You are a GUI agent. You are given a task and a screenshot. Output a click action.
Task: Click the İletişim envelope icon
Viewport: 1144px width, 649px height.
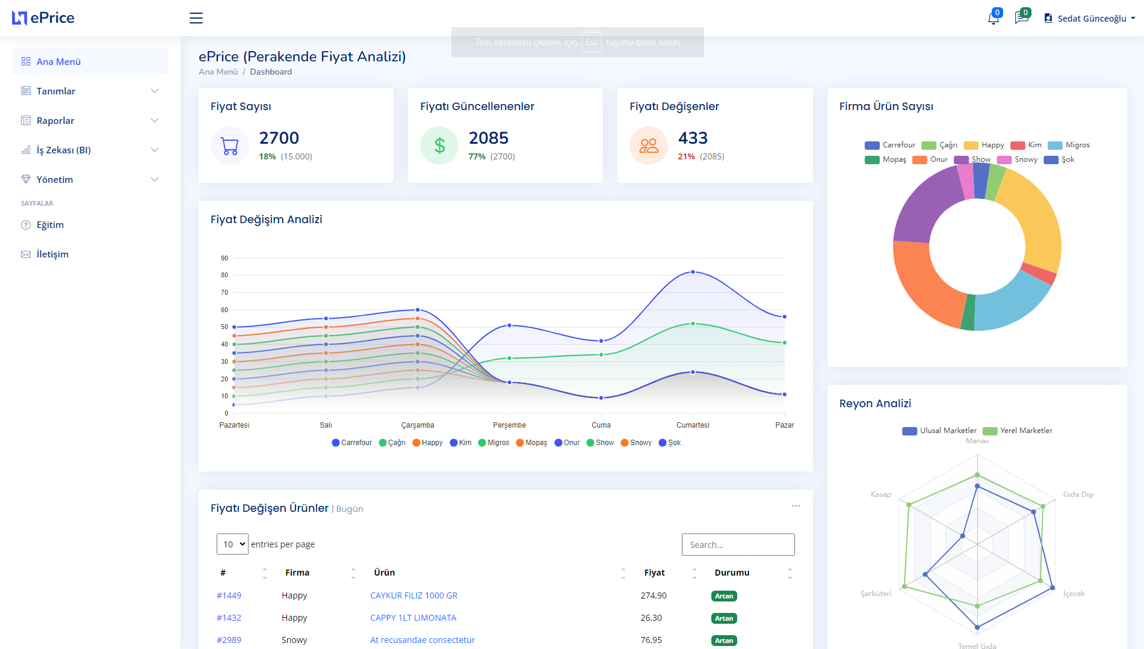26,254
